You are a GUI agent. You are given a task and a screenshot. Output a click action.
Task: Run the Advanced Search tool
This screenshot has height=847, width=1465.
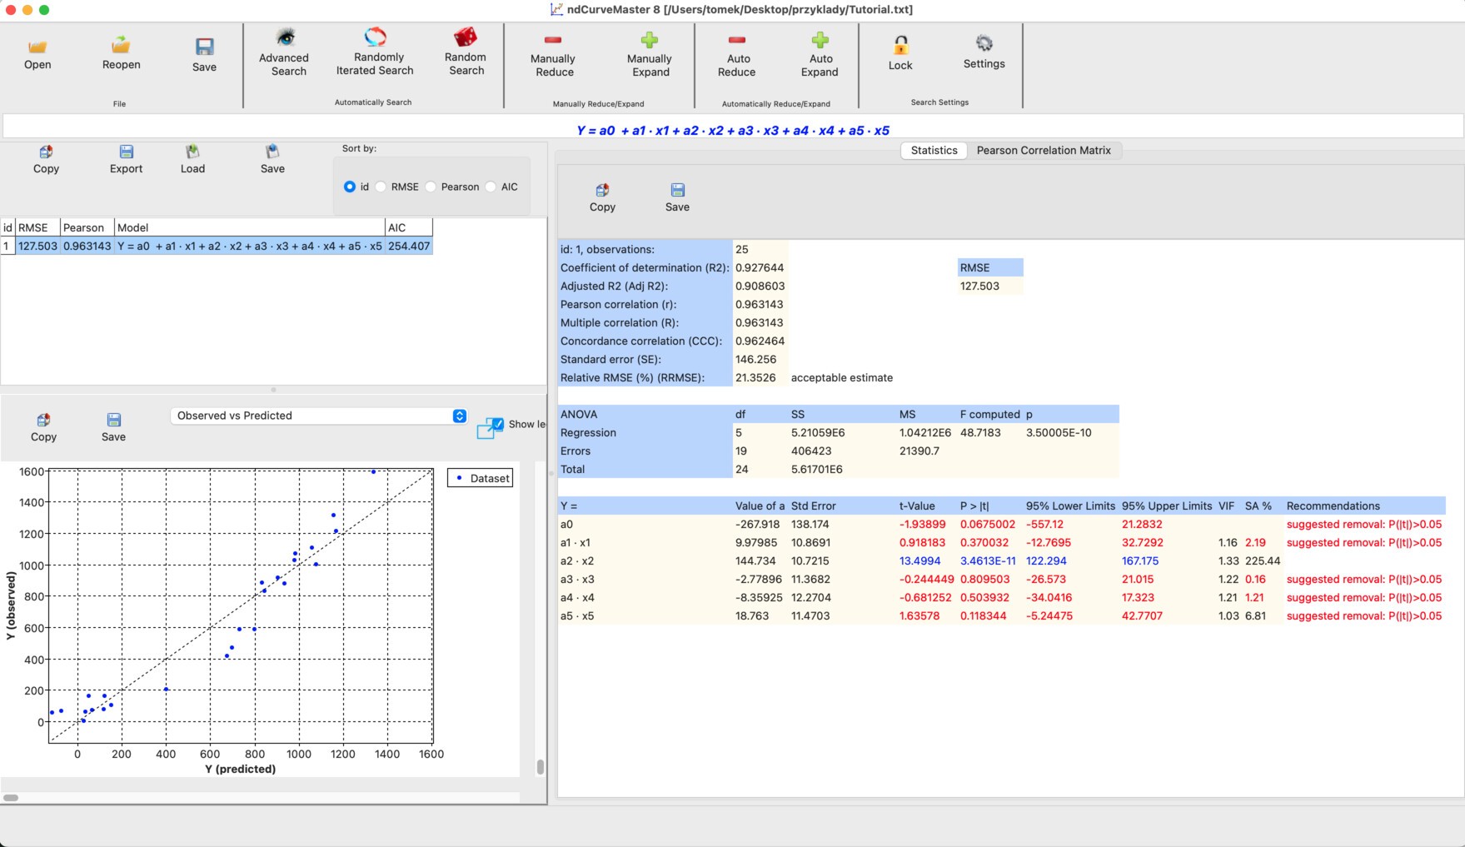[x=284, y=56]
